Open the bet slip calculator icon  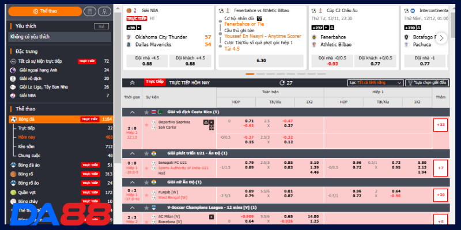(x=90, y=11)
